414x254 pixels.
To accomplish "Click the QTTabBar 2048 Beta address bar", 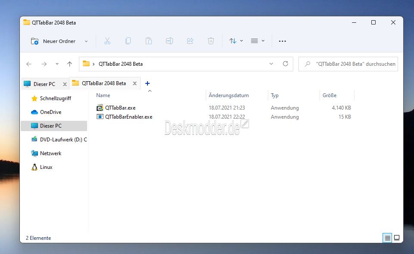I will (x=186, y=64).
